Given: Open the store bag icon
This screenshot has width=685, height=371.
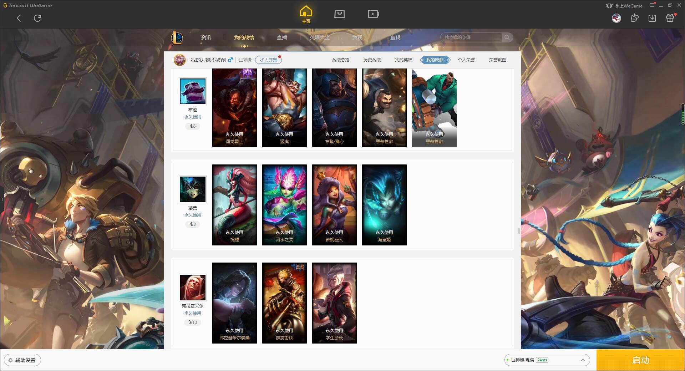Looking at the screenshot, I should pos(340,14).
